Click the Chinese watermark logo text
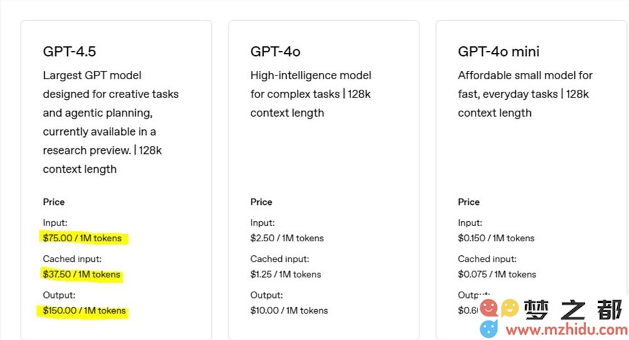 [x=574, y=310]
